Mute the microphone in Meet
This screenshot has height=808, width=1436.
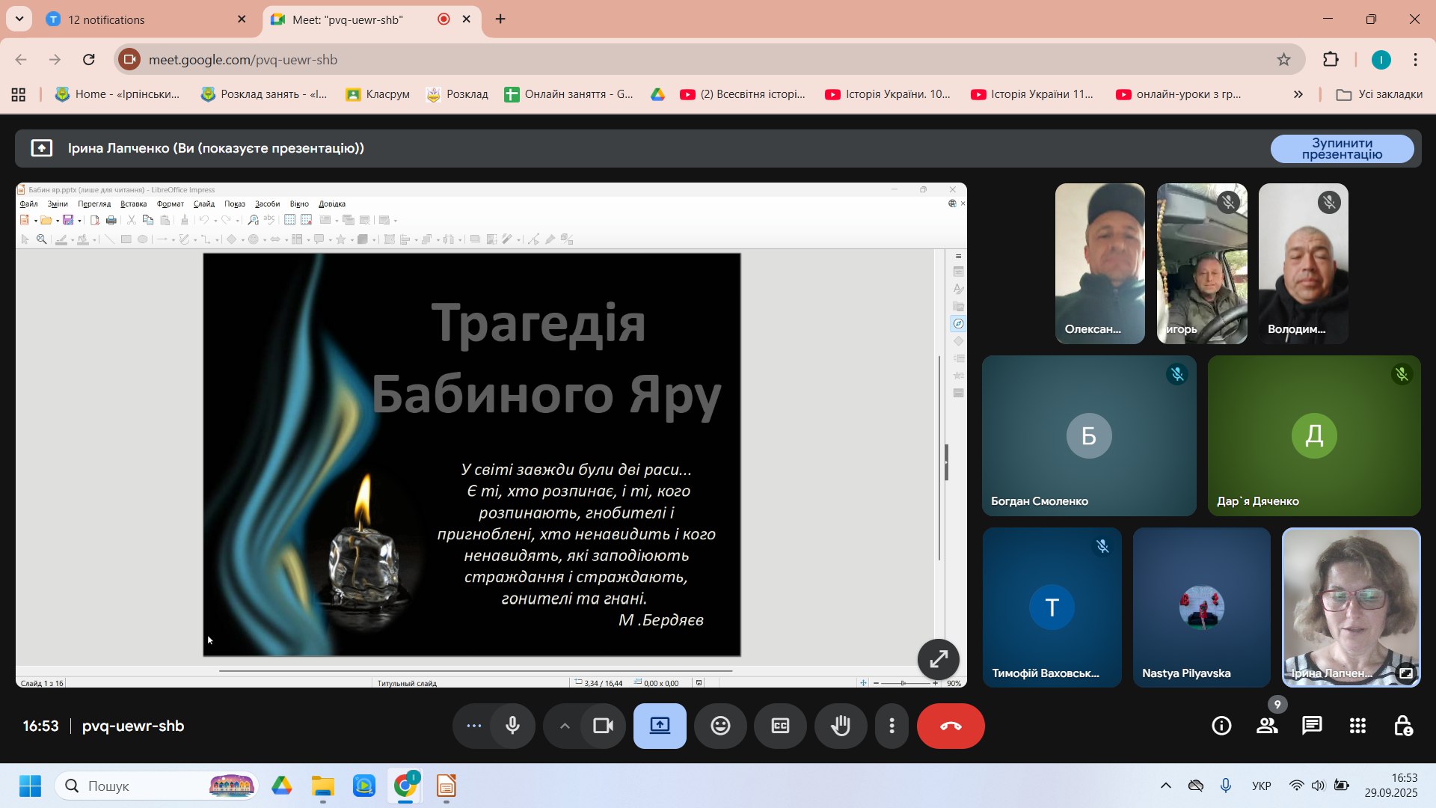tap(512, 726)
